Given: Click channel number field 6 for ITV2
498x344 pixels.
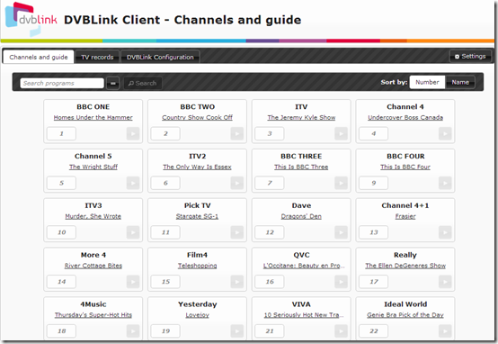Looking at the screenshot, I should (165, 183).
